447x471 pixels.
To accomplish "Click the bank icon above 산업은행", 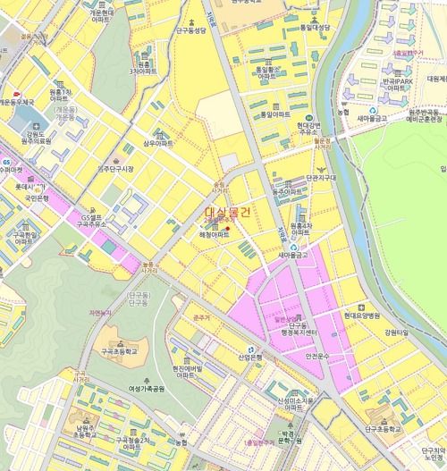I will (x=251, y=350).
